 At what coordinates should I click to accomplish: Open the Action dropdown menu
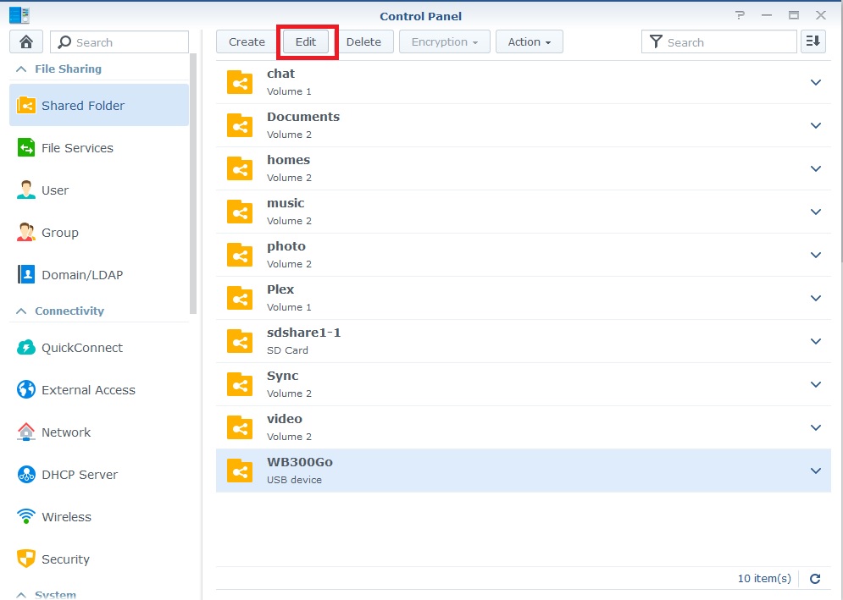coord(530,42)
